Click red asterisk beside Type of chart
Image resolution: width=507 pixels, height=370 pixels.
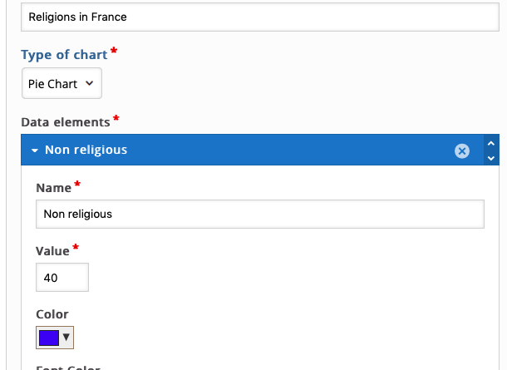tap(114, 51)
